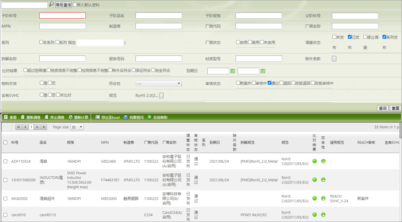Check the 超过恕限值 checkbox

25,70
